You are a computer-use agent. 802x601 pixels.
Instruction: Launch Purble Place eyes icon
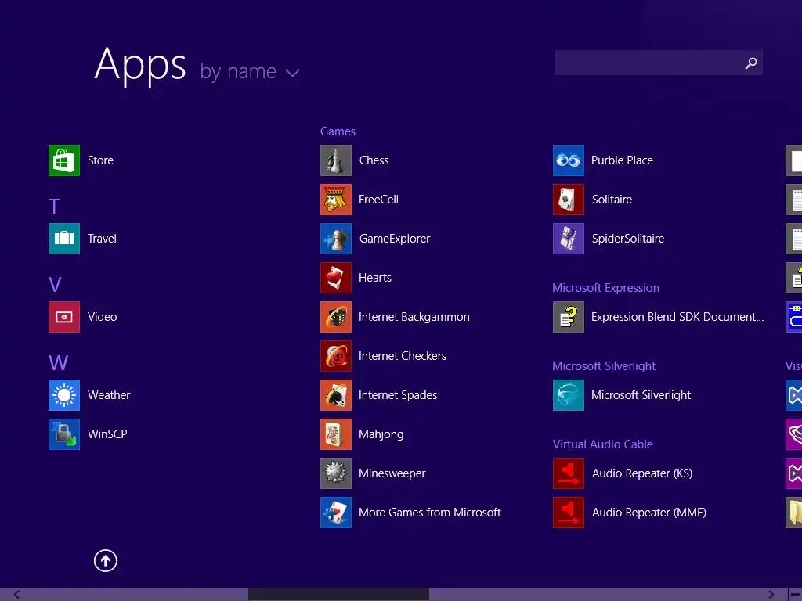[569, 160]
